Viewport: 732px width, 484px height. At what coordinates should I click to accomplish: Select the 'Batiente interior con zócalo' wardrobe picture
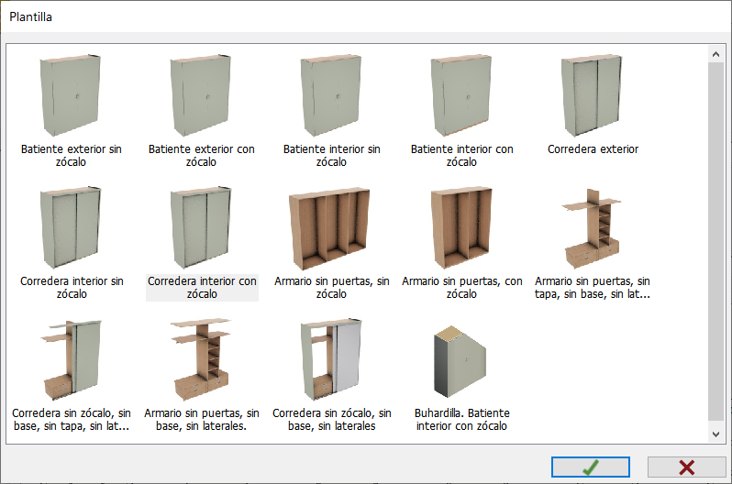click(461, 95)
